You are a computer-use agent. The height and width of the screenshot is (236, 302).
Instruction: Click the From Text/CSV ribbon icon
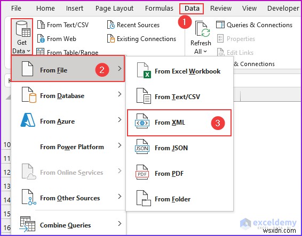[41, 25]
